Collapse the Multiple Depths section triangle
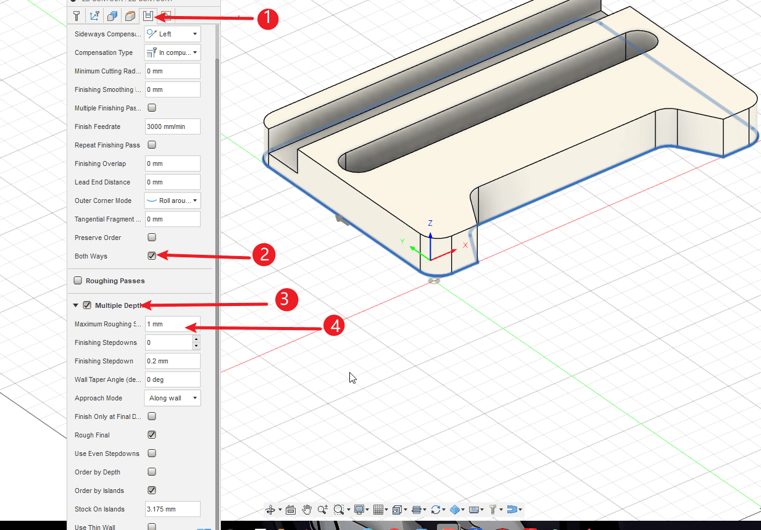Screen dimensions: 761x530 pyautogui.click(x=76, y=305)
